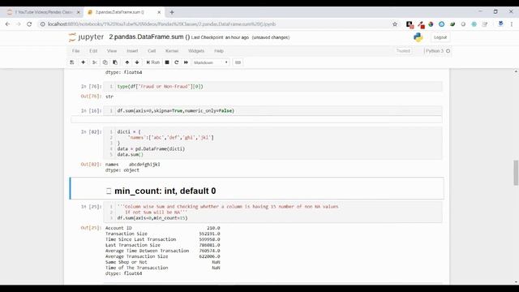This screenshot has width=519, height=292.
Task: Open the File menu
Action: pyautogui.click(x=75, y=50)
